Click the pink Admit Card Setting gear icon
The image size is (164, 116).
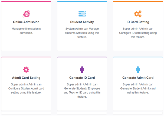pyautogui.click(x=26, y=69)
